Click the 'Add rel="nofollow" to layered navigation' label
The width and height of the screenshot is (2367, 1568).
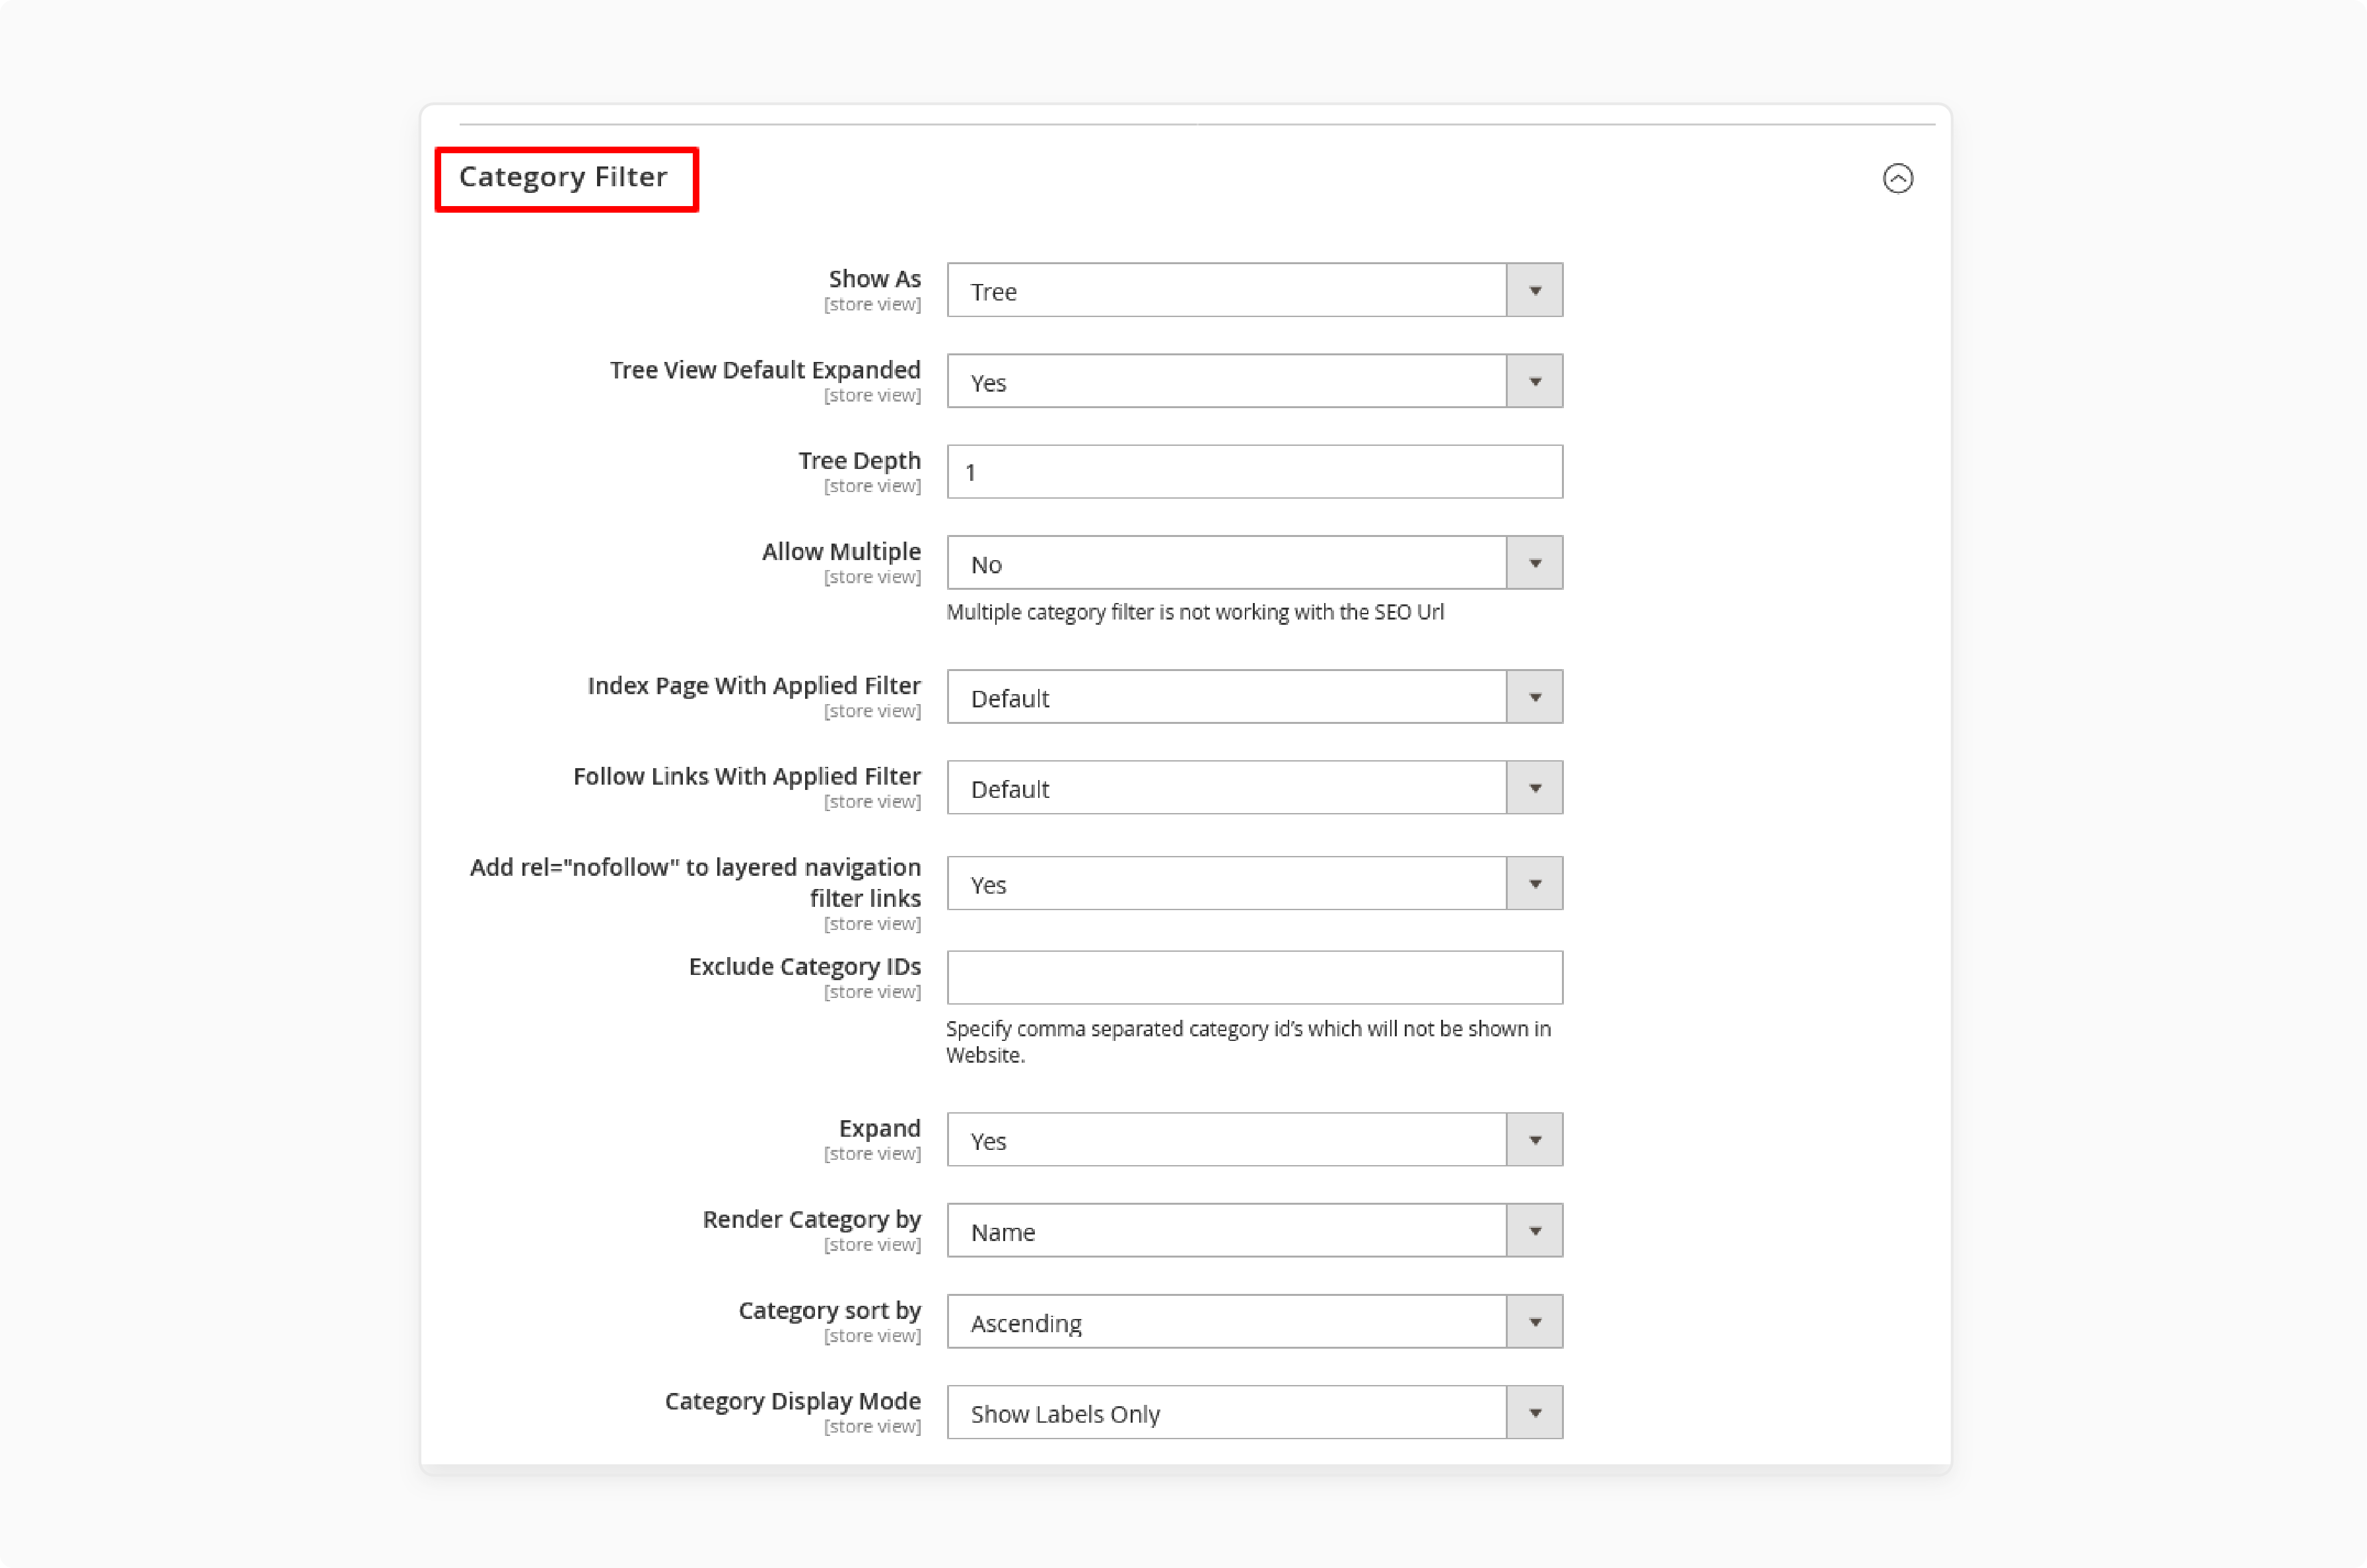click(695, 883)
